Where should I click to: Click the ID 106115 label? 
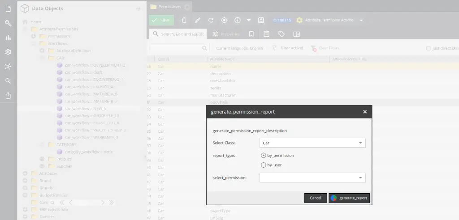pos(281,20)
